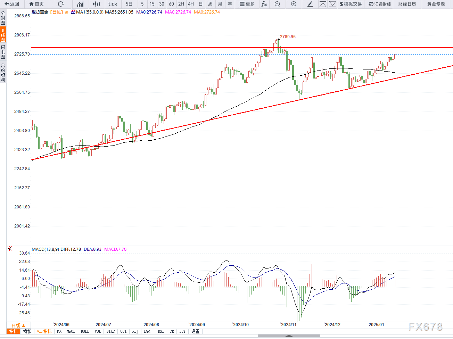
Task: Zoom in using the plus magnifier
Action: point(294,4)
